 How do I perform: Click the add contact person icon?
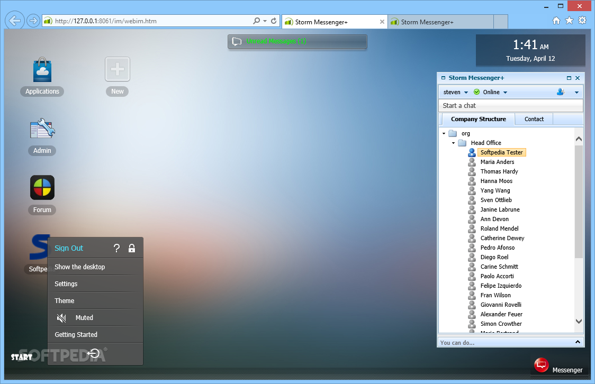(561, 92)
